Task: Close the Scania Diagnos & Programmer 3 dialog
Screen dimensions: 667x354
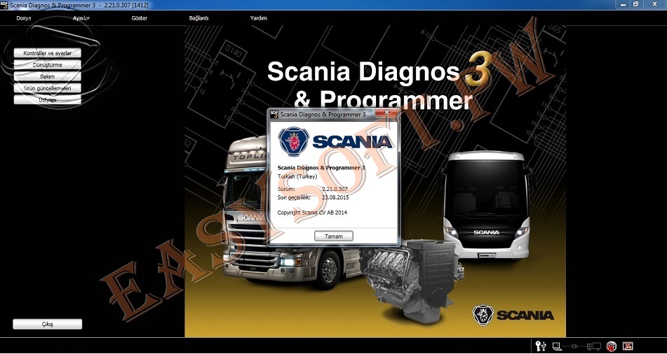Action: [386, 113]
